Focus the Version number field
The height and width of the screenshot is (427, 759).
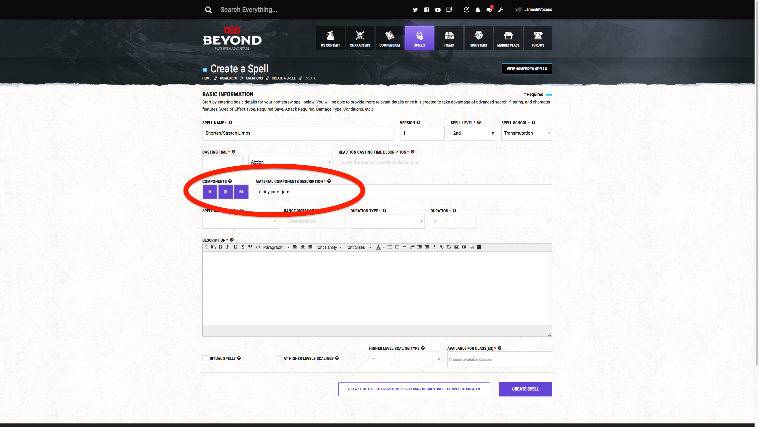[x=422, y=133]
